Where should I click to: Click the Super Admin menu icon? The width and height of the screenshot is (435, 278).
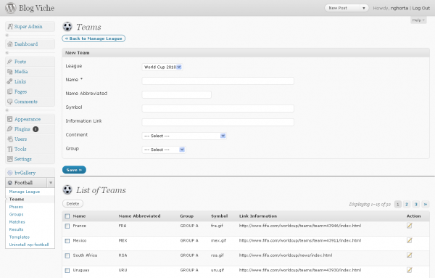click(10, 27)
